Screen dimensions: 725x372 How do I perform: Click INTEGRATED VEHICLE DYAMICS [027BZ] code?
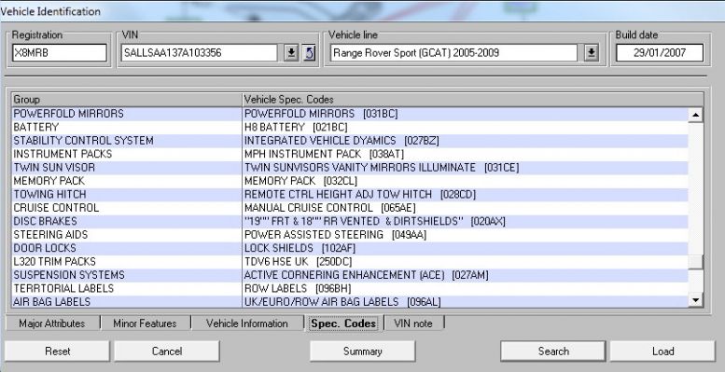[342, 141]
